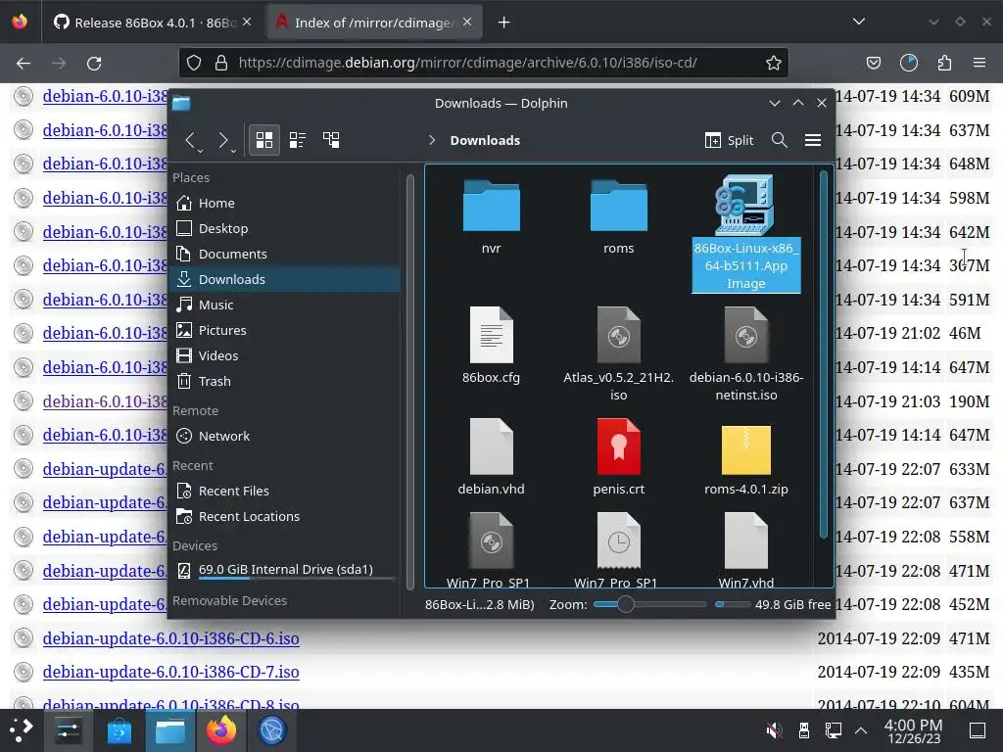The width and height of the screenshot is (1003, 752).
Task: Reload the Firefox page
Action: coord(94,63)
